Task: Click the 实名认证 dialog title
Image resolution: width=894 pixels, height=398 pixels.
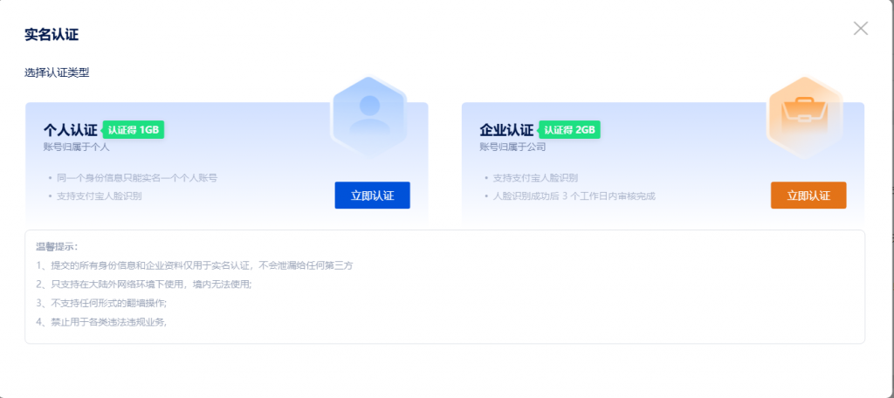Action: (x=52, y=34)
